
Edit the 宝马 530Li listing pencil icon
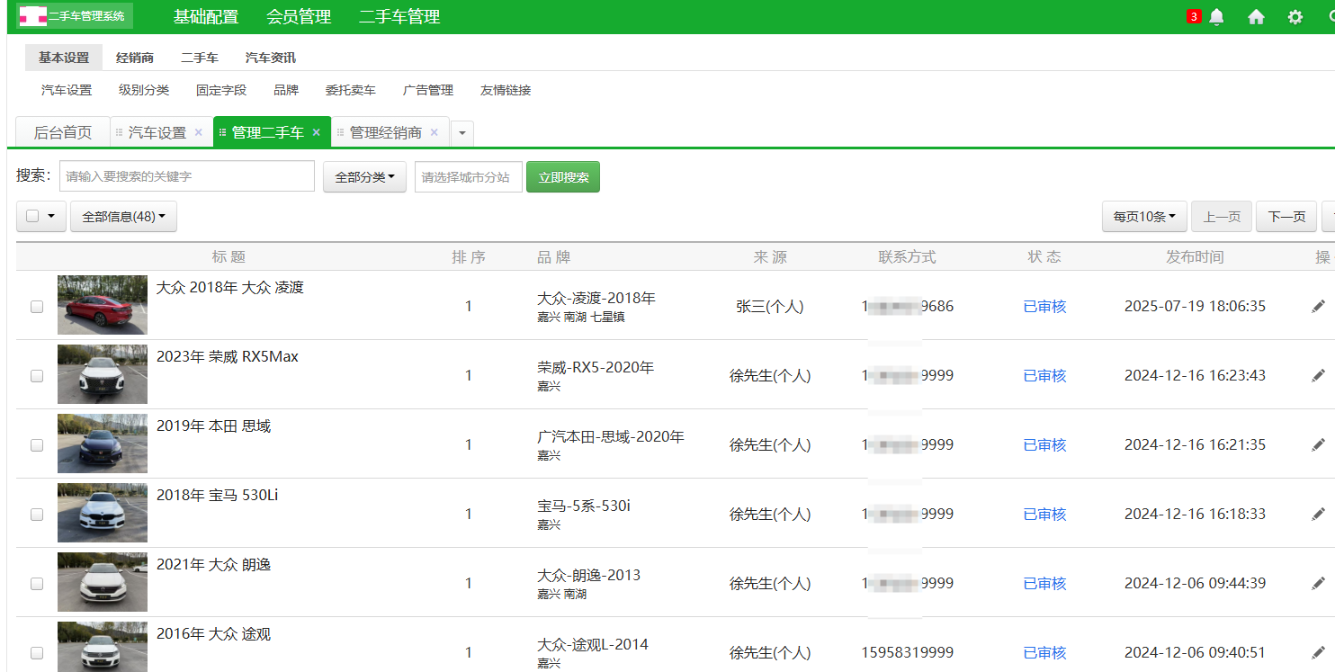tap(1318, 514)
